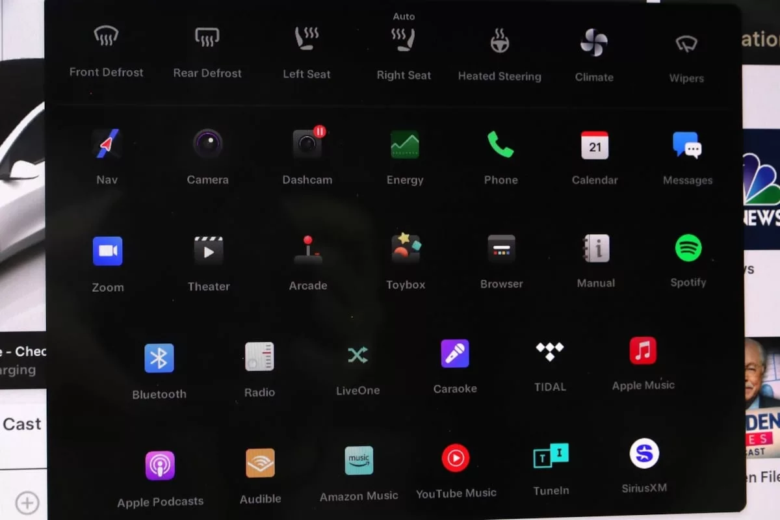This screenshot has width=780, height=520.
Task: Open TIDAL music app
Action: pos(550,352)
